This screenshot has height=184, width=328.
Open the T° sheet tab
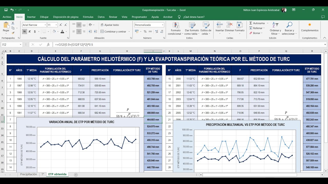pos(43,174)
